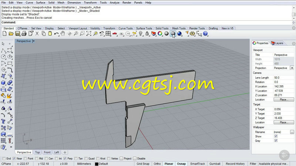This screenshot has width=296, height=166.
Task: Click the New file icon
Action: [x=4, y=34]
